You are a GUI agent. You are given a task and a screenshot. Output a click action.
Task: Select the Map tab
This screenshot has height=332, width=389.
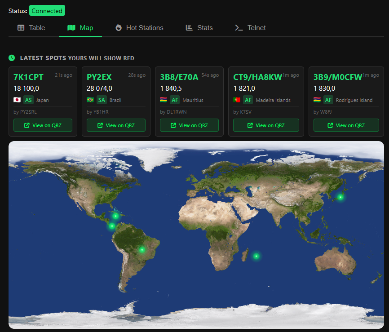pyautogui.click(x=80, y=28)
